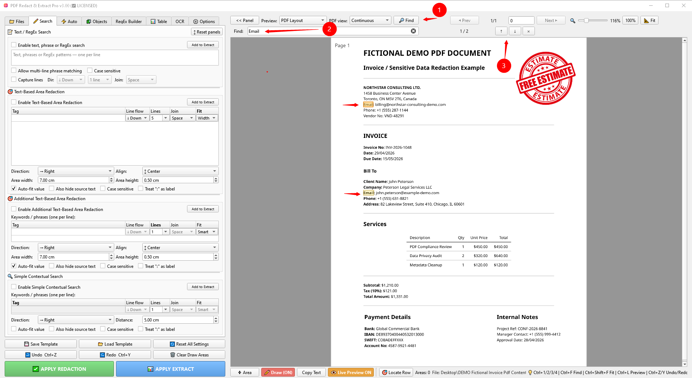Toggle Case sensitive in Text/RegEx Search
Image resolution: width=692 pixels, height=378 pixels.
click(x=90, y=71)
